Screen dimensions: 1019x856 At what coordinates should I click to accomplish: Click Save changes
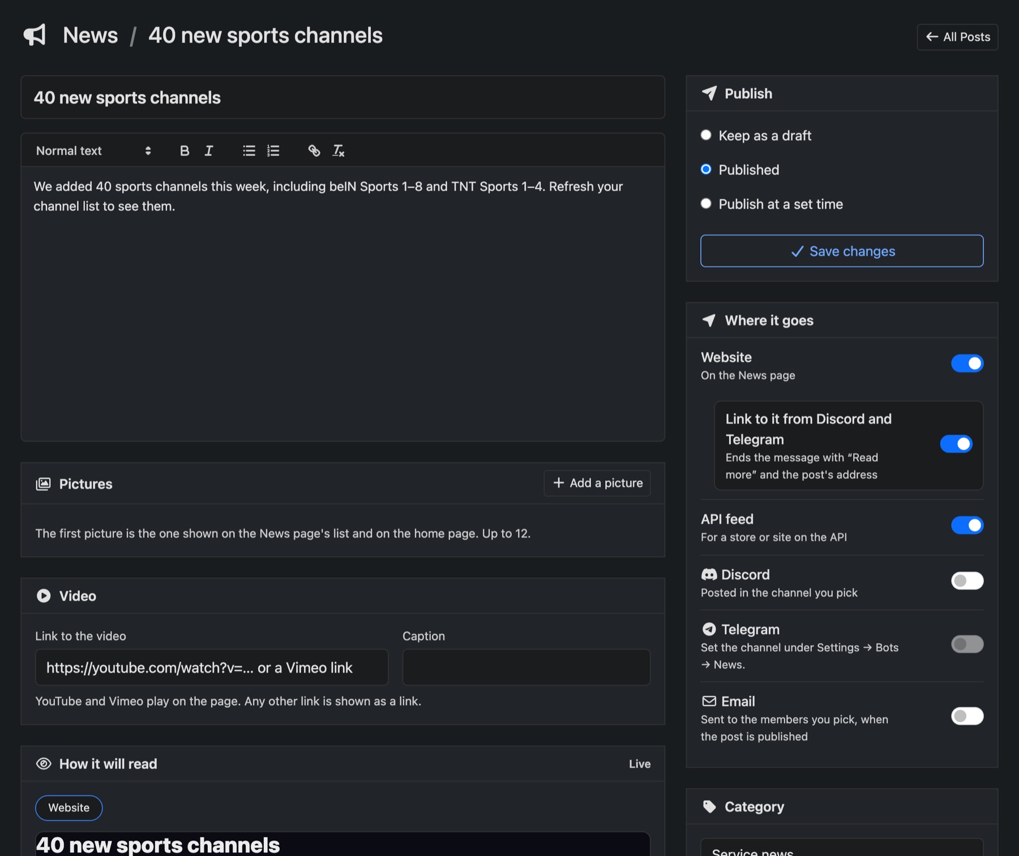[x=842, y=251]
